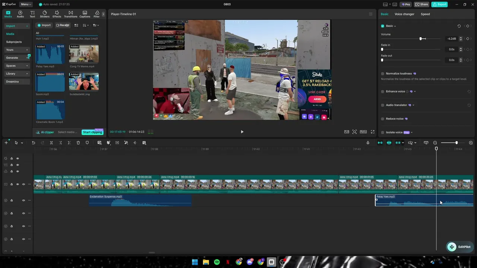Switch to the Speed tab
The height and width of the screenshot is (268, 477).
[425, 14]
